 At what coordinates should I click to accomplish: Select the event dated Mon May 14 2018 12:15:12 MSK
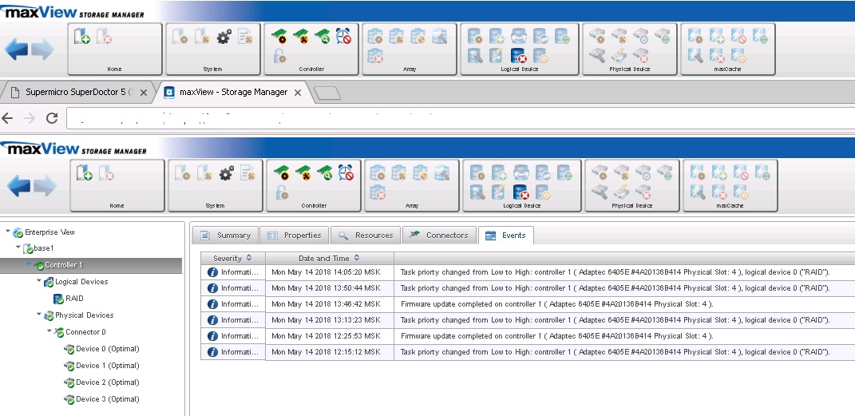pyautogui.click(x=528, y=352)
